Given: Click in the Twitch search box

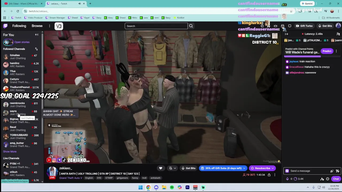Looking at the screenshot, I should click(156, 26).
